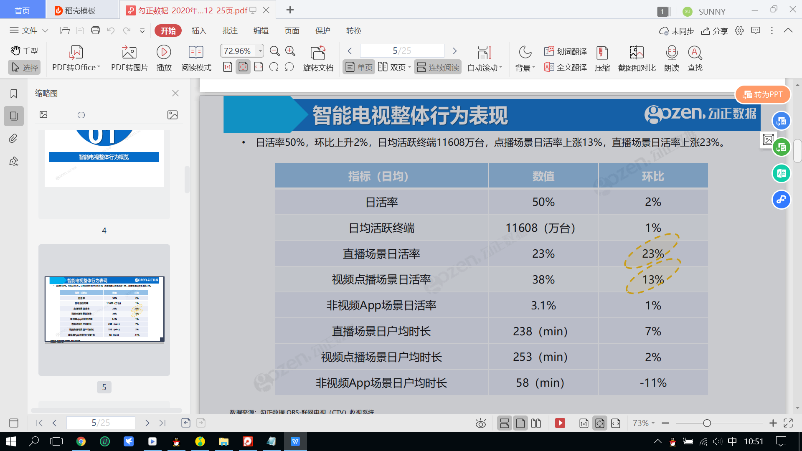The height and width of the screenshot is (451, 802).
Task: Adjust status bar zoom slider
Action: (x=707, y=423)
